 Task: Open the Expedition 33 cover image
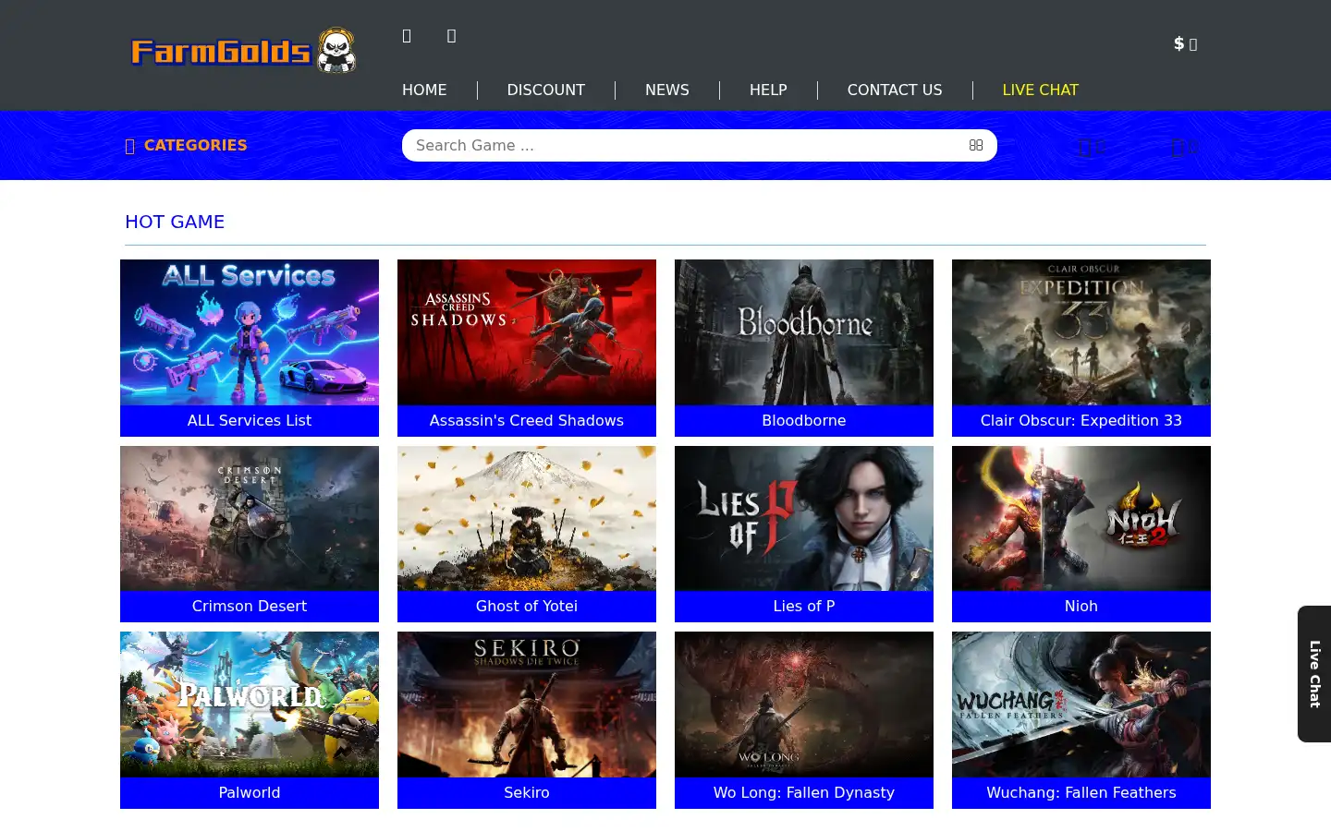(x=1081, y=332)
